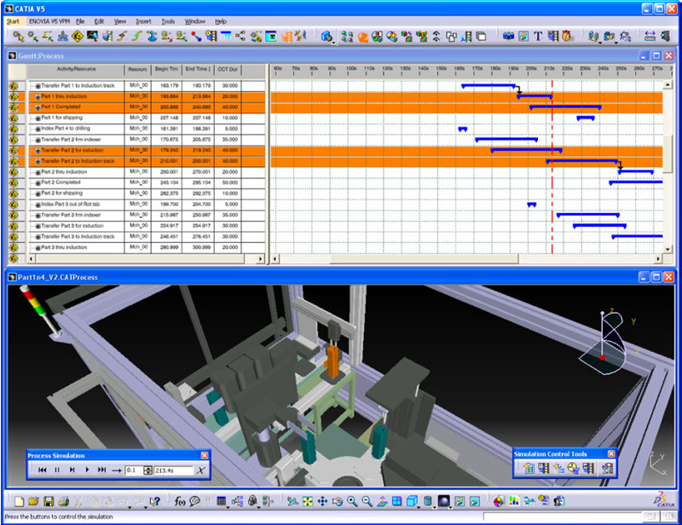Click the Zoom In magnifier
The height and width of the screenshot is (525, 682).
[352, 501]
